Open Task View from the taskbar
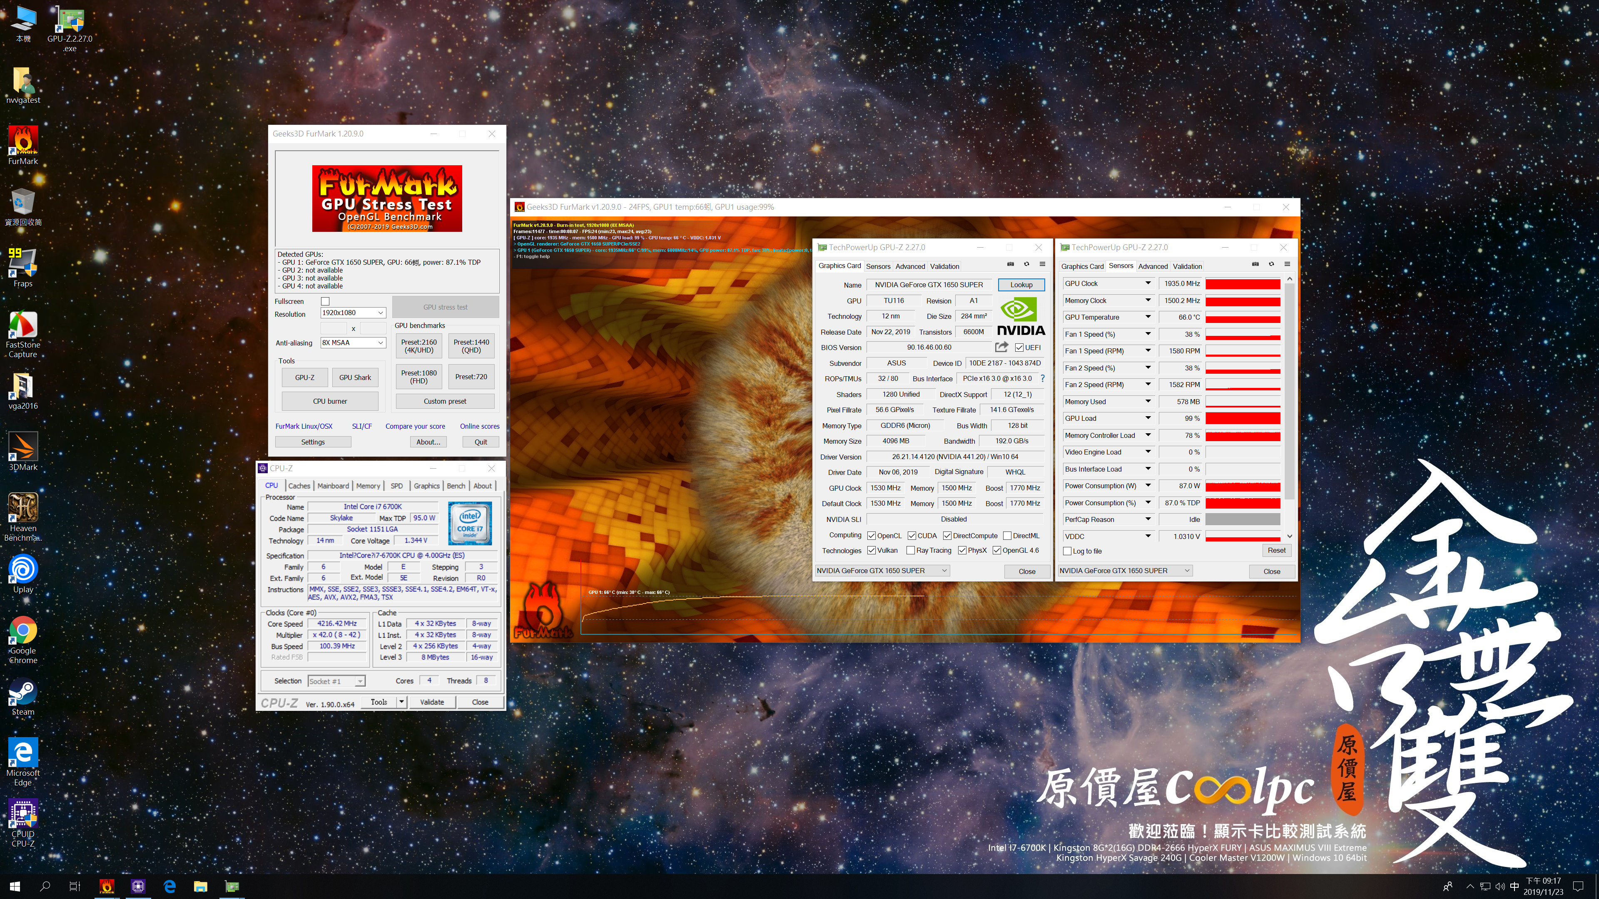Image resolution: width=1599 pixels, height=899 pixels. click(75, 886)
